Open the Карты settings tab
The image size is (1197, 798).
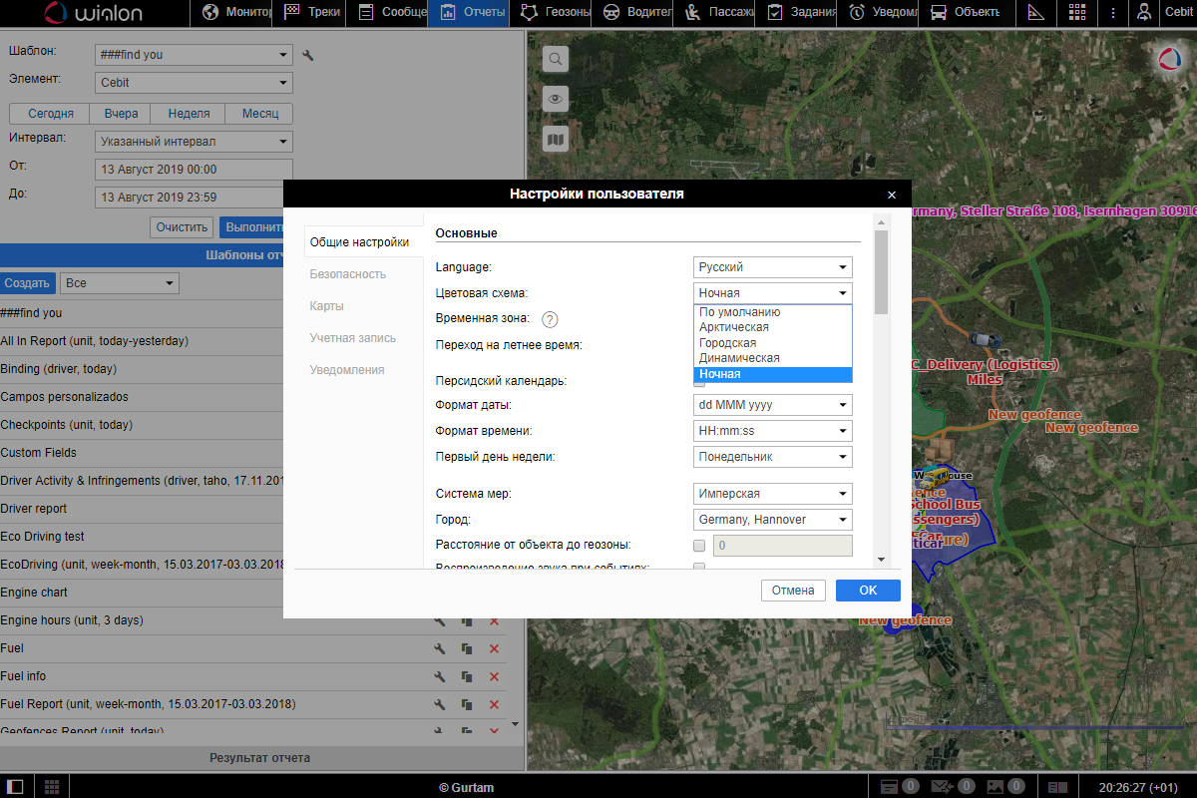coord(327,306)
